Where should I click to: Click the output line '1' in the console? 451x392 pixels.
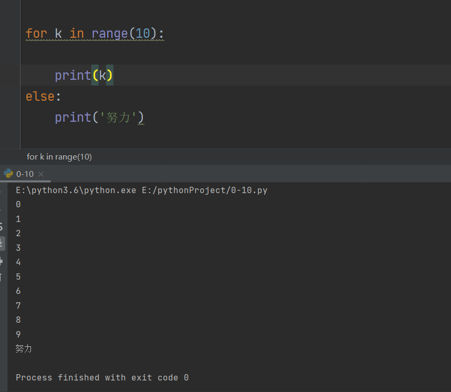[18, 219]
